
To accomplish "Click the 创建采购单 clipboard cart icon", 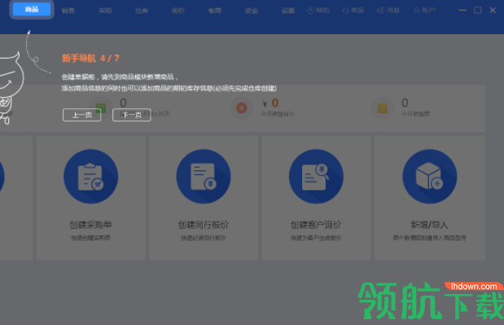I will coord(90,177).
